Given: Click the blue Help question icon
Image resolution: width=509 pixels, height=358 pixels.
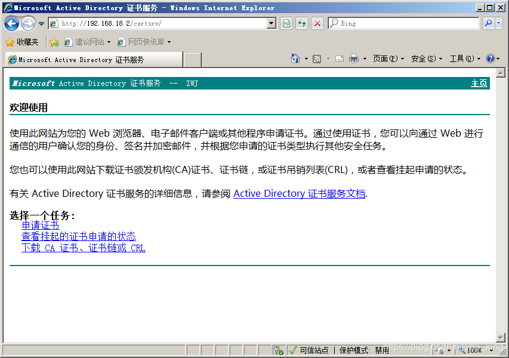Looking at the screenshot, I should (x=490, y=58).
